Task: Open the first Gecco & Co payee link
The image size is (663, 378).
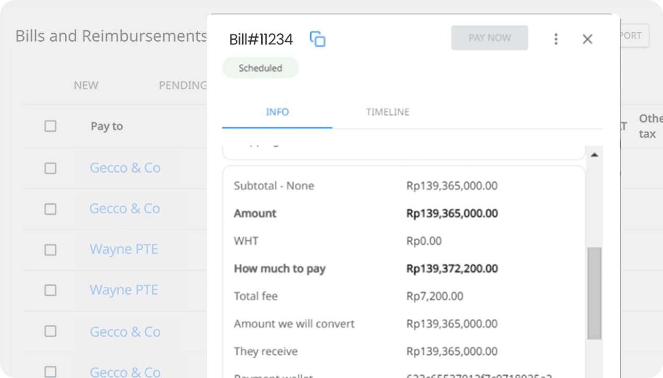Action: [x=125, y=168]
